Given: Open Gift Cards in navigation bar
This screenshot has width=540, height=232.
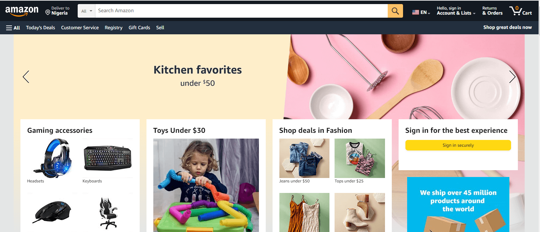Looking at the screenshot, I should pos(139,28).
